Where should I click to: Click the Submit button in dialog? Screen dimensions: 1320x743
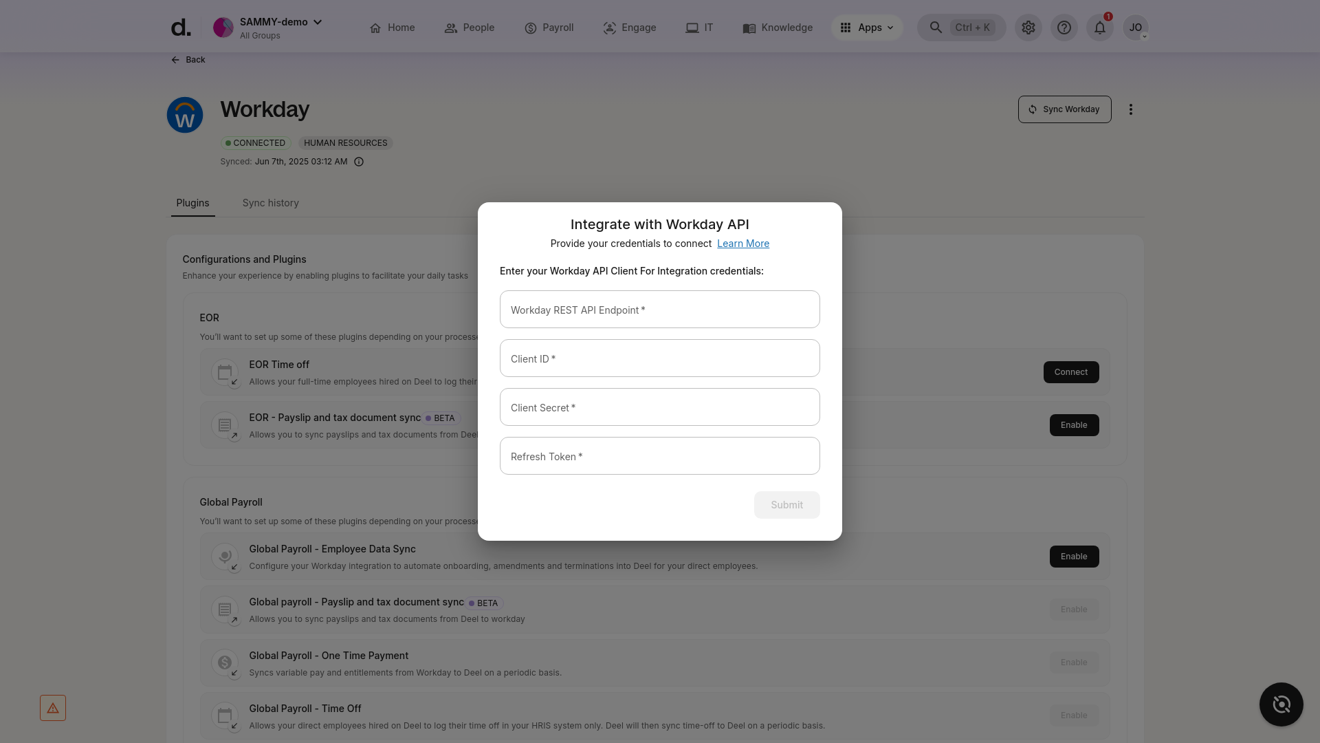click(x=787, y=505)
